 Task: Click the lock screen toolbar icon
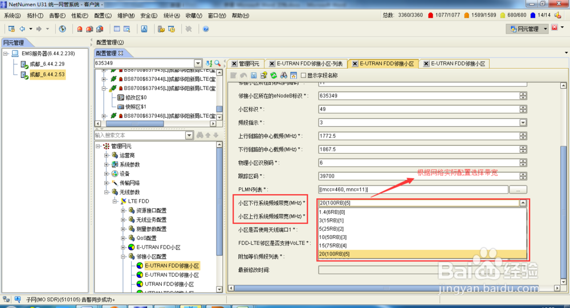click(11, 28)
